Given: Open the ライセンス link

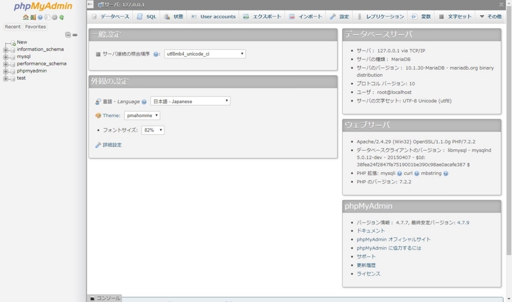Looking at the screenshot, I should (368, 274).
